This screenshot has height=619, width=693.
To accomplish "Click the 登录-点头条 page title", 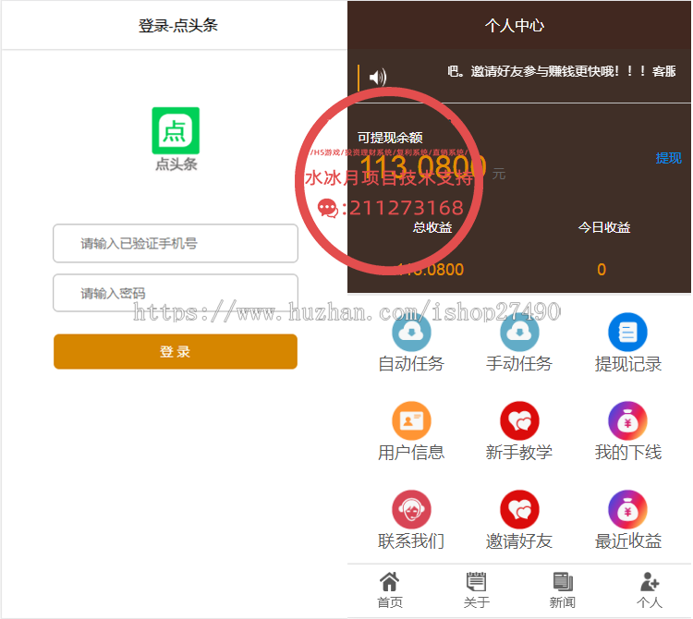I will (178, 25).
